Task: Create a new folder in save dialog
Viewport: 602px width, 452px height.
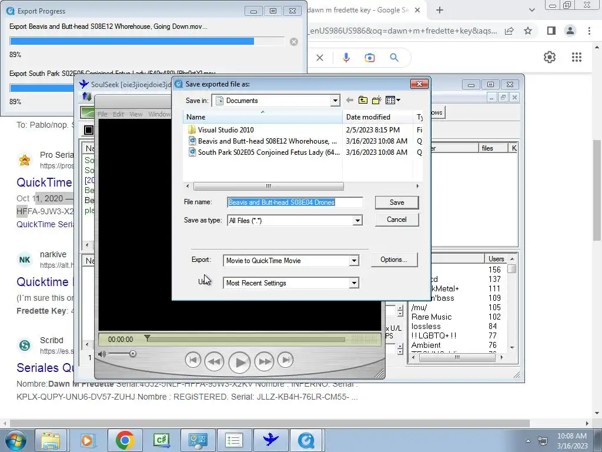Action: tap(377, 100)
